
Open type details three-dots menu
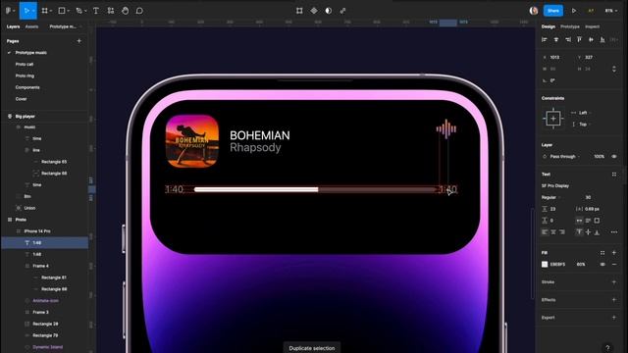coord(614,232)
